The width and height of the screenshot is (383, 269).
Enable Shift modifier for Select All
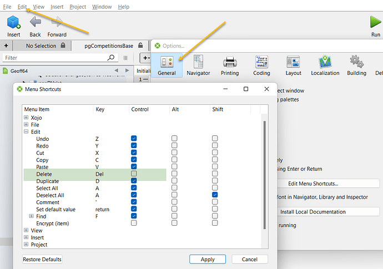click(x=215, y=187)
